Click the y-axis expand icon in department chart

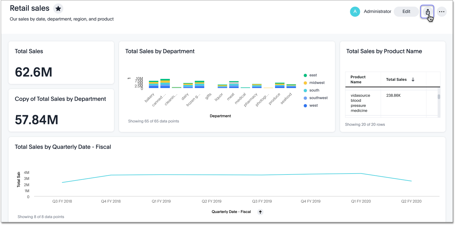pyautogui.click(x=129, y=78)
